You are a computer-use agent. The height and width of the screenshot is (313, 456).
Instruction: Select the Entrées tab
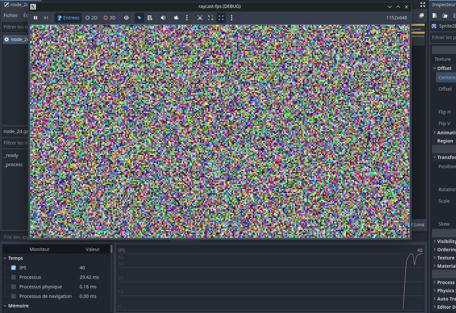(x=68, y=18)
